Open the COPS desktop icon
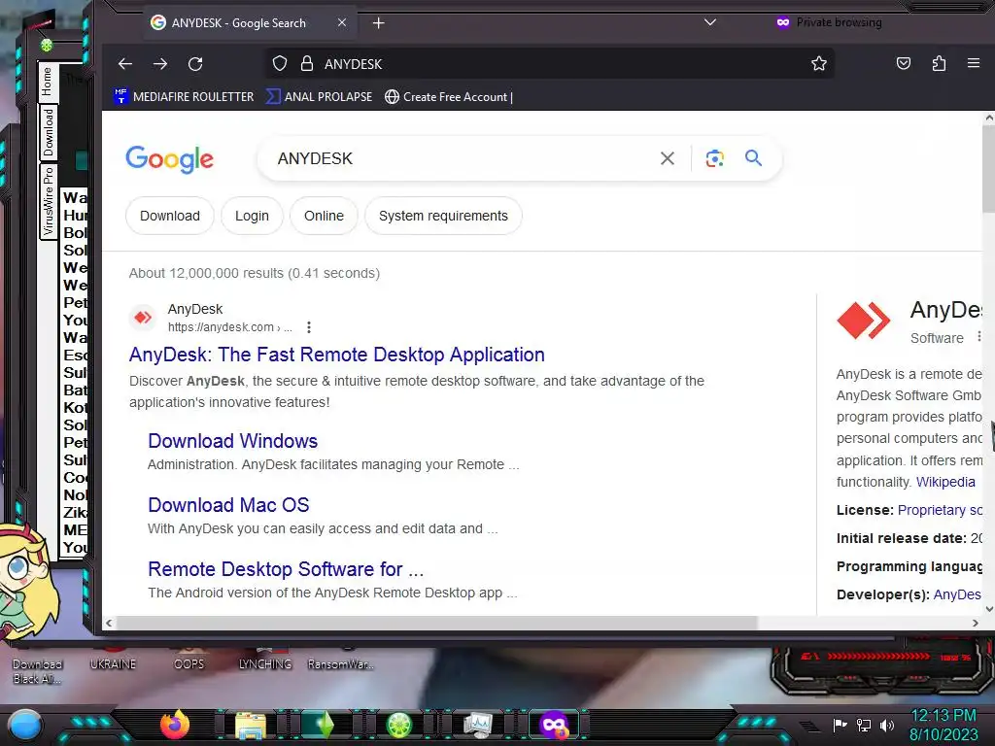The height and width of the screenshot is (746, 995). (189, 660)
